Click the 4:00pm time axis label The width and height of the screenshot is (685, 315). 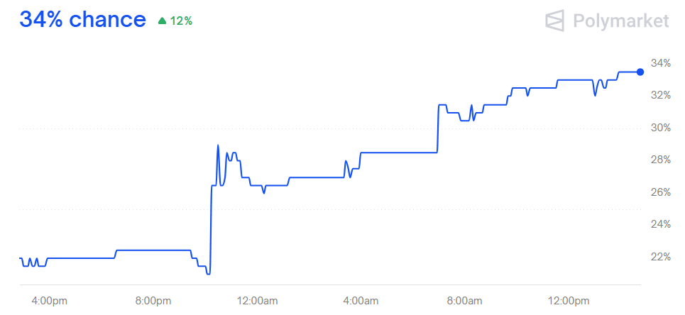pyautogui.click(x=50, y=301)
